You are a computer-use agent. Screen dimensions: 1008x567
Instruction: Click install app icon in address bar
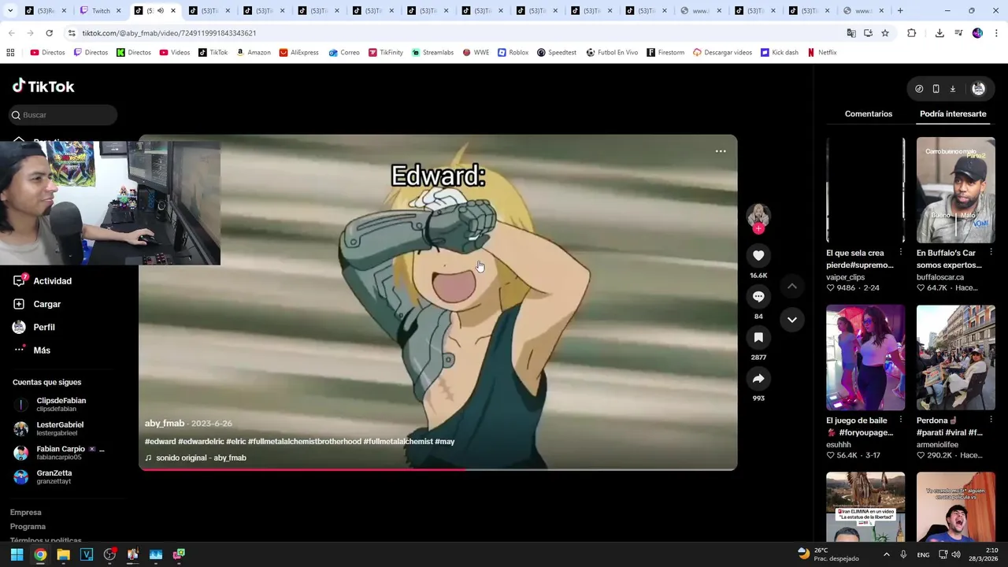(x=868, y=33)
